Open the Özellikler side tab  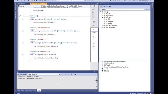(152, 5)
